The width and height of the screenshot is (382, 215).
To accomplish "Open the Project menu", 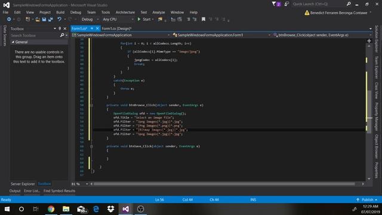I will pyautogui.click(x=45, y=12).
